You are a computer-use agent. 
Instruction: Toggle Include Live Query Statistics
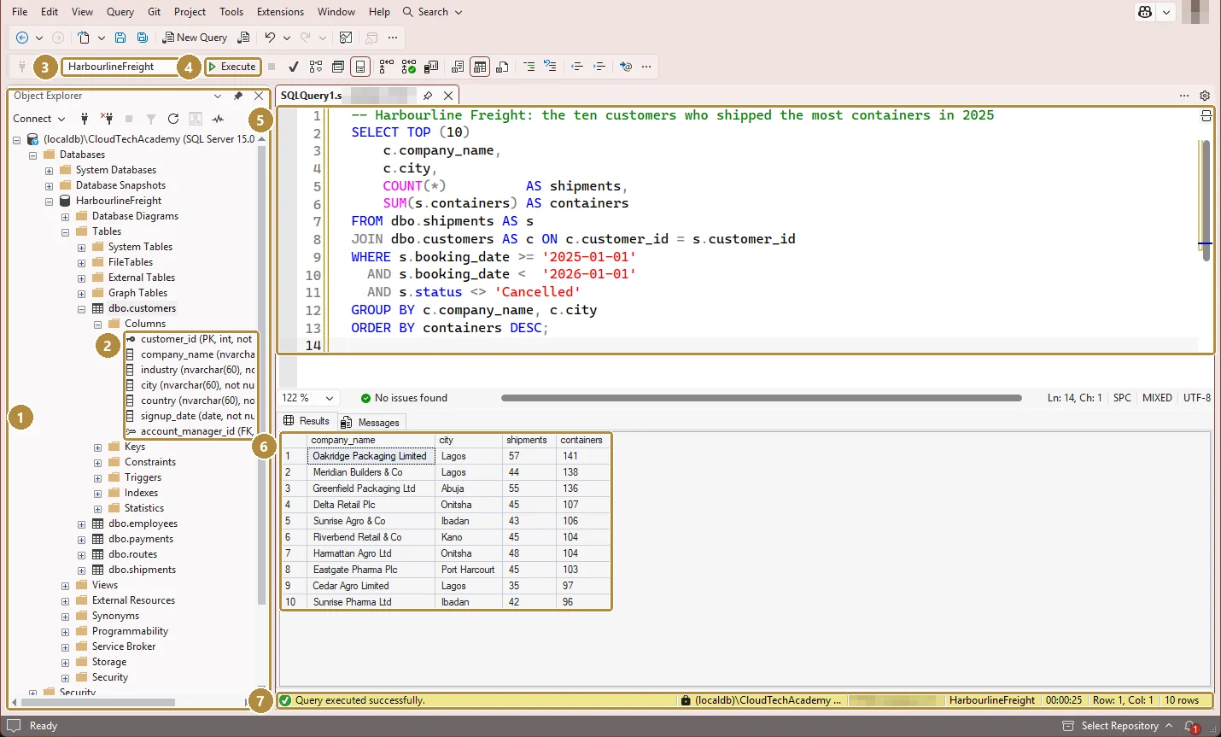[409, 67]
